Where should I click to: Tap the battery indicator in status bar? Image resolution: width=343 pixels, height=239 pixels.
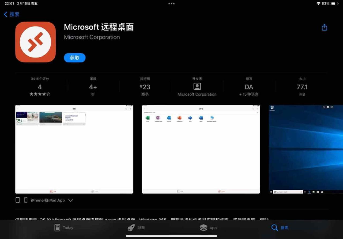tap(335, 3)
